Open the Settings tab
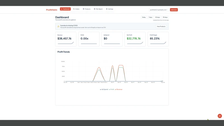Viewport: 224px width, 126px height. (109, 9)
